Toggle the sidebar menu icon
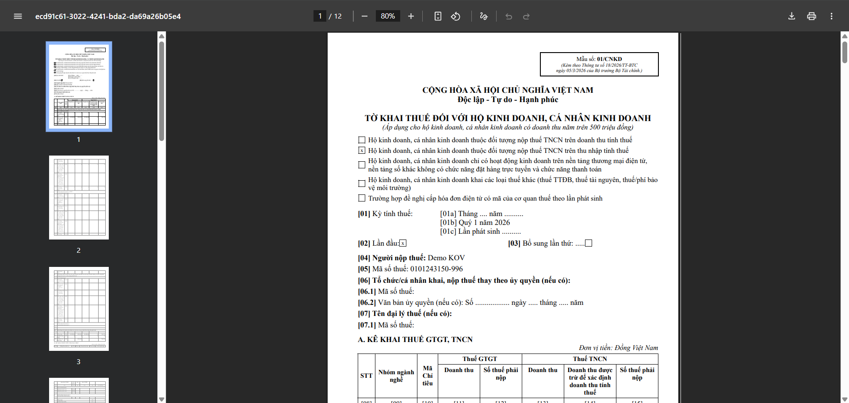849x403 pixels. (x=18, y=16)
